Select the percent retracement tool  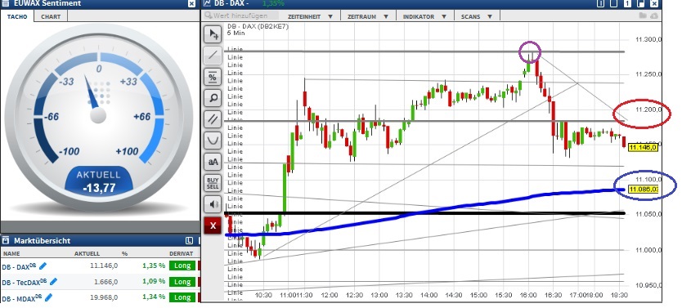[x=213, y=77]
